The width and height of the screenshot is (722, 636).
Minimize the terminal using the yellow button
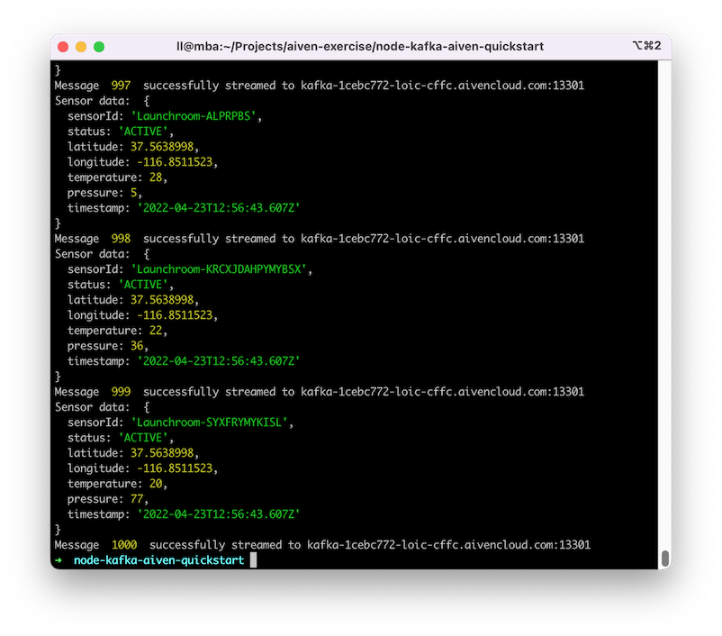coord(81,47)
